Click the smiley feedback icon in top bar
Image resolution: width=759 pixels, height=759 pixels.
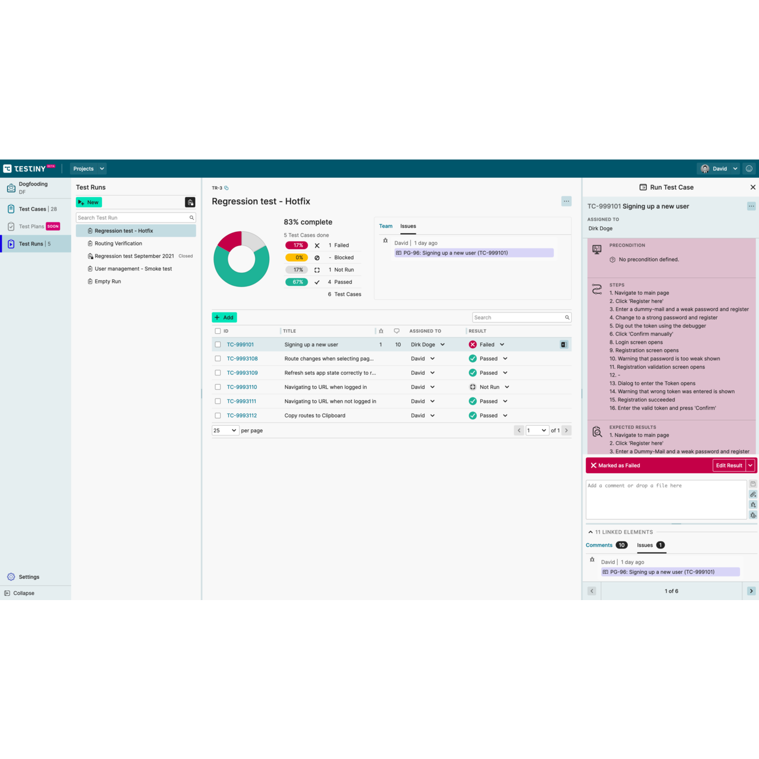(749, 169)
